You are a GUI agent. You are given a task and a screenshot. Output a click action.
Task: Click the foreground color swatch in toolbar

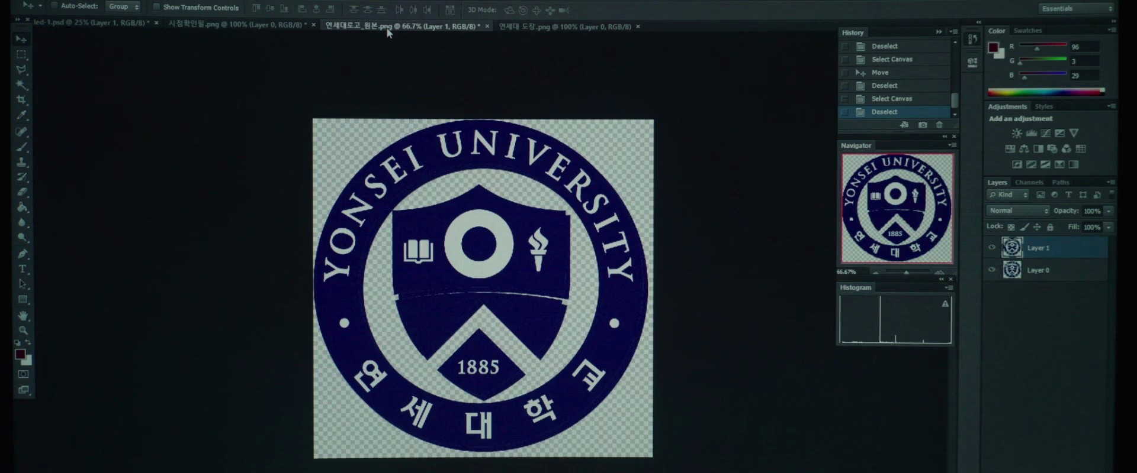(x=20, y=354)
